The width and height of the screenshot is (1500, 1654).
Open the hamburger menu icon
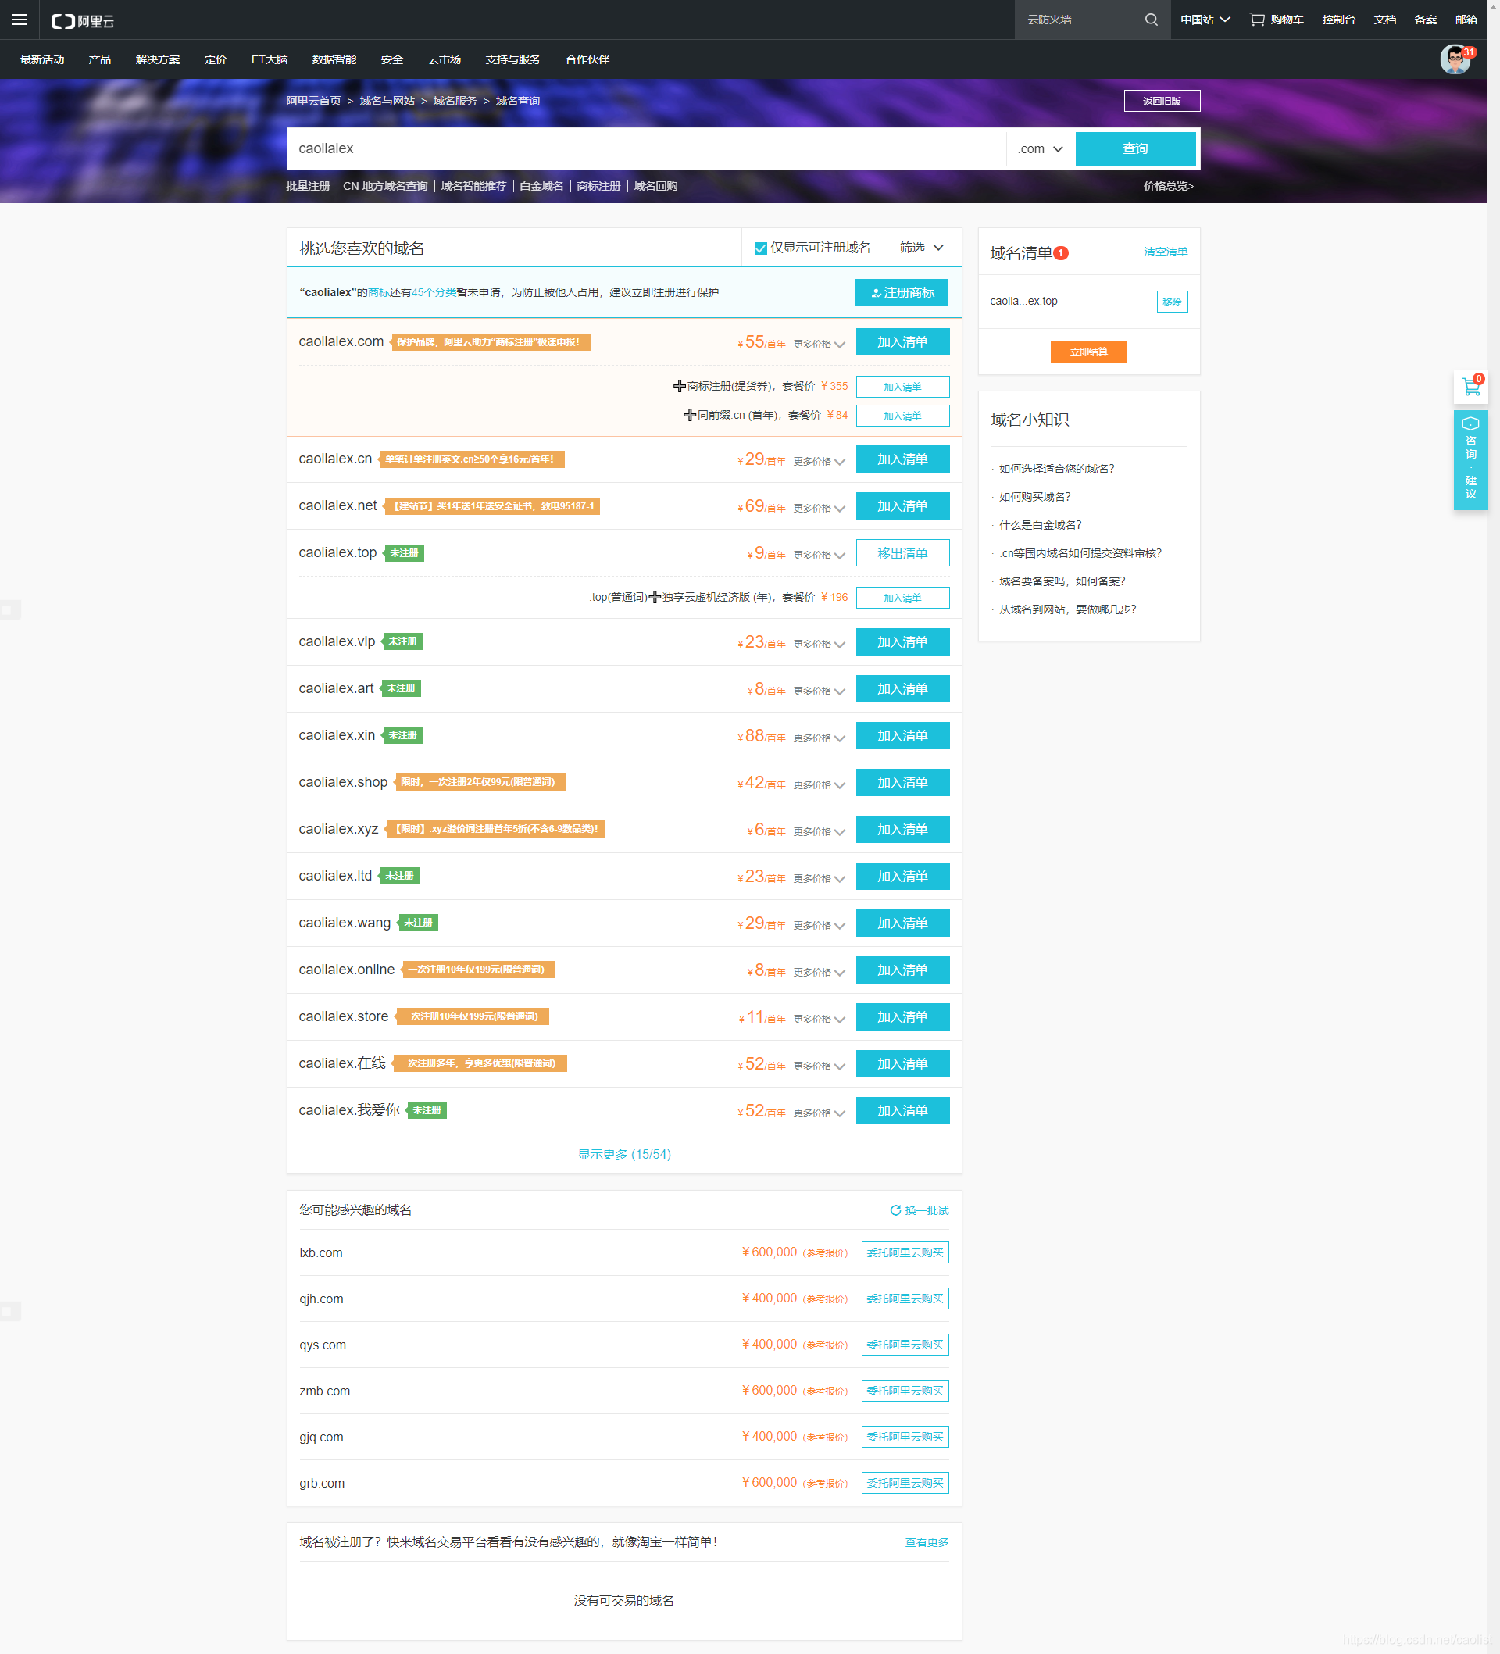19,20
